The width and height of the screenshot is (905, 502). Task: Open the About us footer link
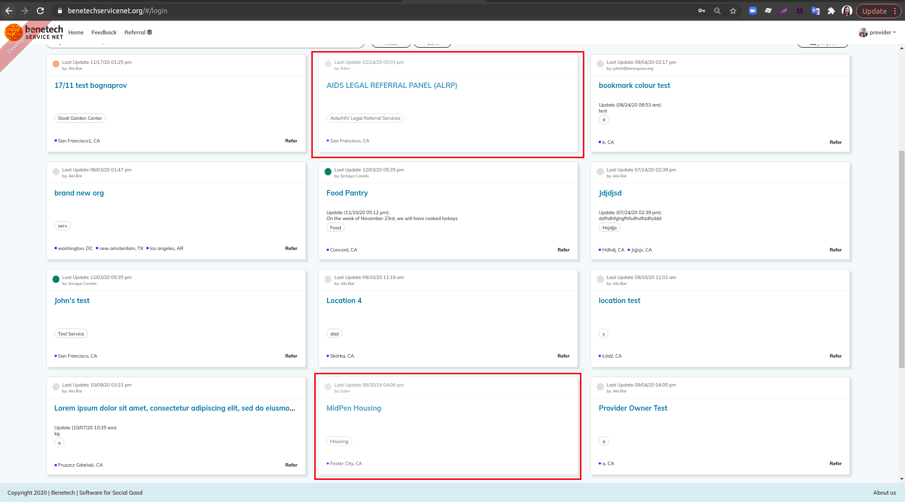point(884,493)
